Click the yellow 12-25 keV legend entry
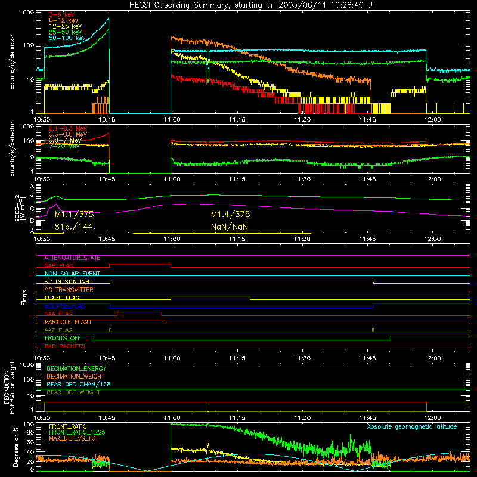The width and height of the screenshot is (477, 477). [66, 26]
